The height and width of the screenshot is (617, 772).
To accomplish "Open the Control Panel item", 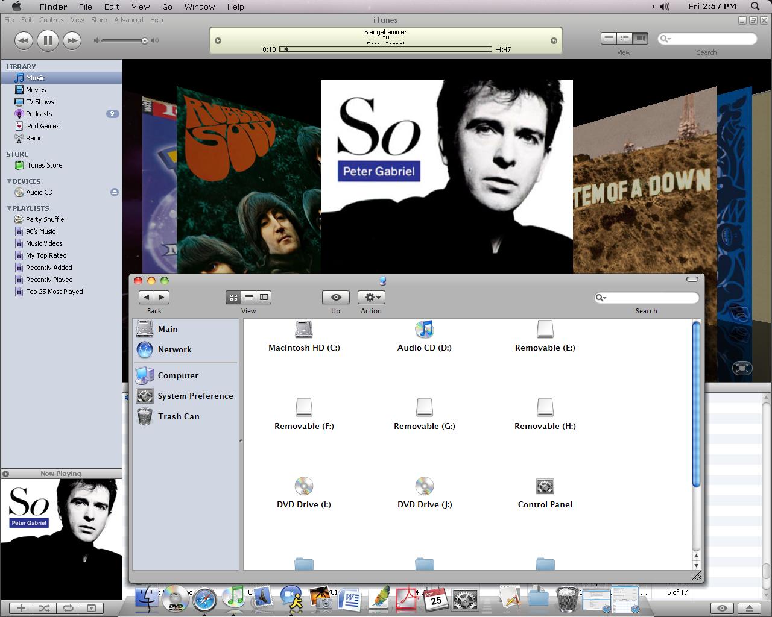I will point(545,493).
